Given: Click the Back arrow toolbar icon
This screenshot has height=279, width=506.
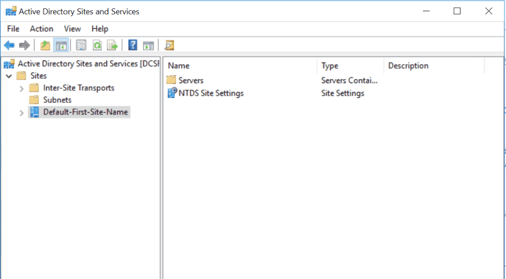Looking at the screenshot, I should [x=9, y=45].
